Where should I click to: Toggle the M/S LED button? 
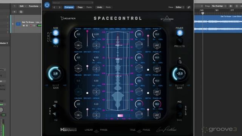tap(56, 41)
